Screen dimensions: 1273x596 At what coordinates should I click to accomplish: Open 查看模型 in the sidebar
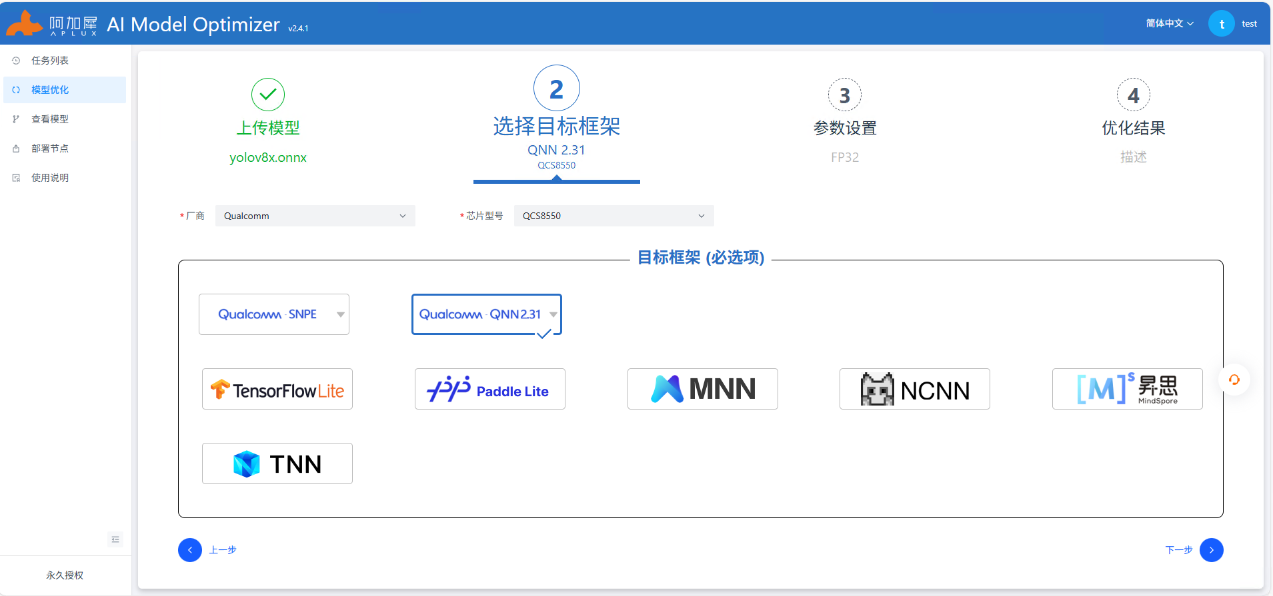pos(65,119)
